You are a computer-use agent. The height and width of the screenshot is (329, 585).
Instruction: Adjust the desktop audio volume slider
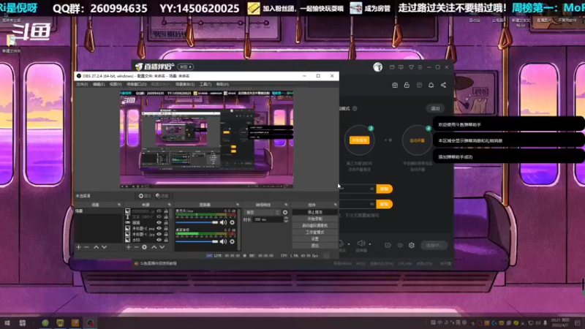click(197, 241)
